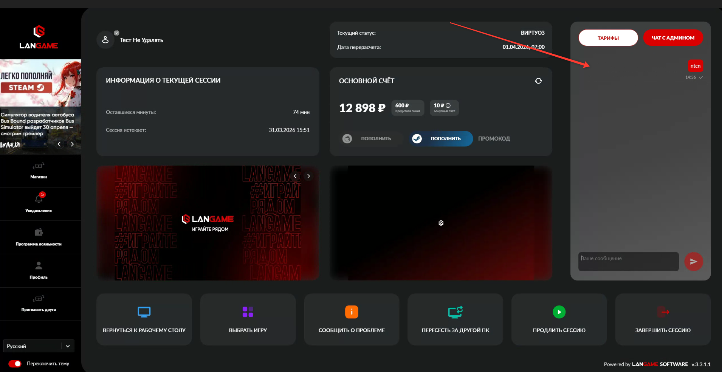722x372 pixels.
Task: Click the dark video panel with loader
Action: point(441,223)
